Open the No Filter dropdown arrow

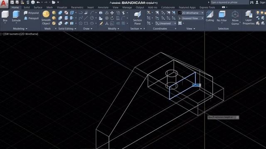click(222, 23)
